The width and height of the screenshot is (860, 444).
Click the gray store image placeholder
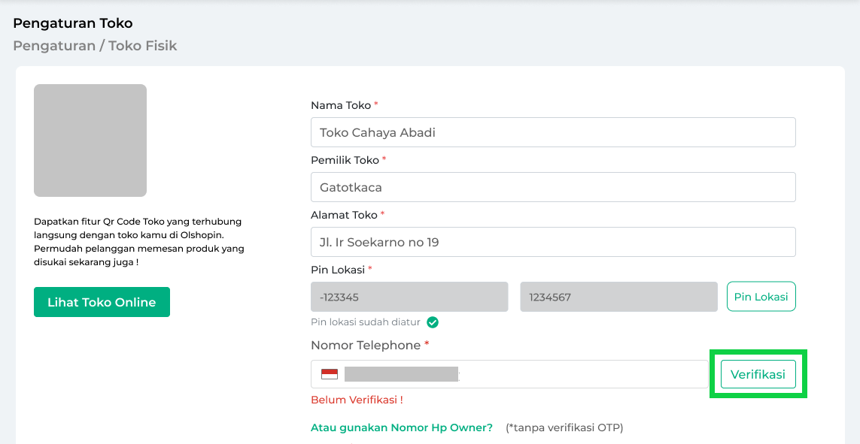click(90, 140)
